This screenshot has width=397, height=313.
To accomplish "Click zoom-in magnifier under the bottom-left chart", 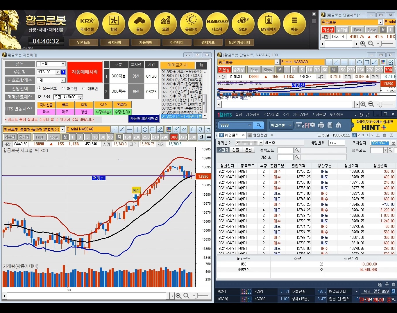I will click(178, 296).
